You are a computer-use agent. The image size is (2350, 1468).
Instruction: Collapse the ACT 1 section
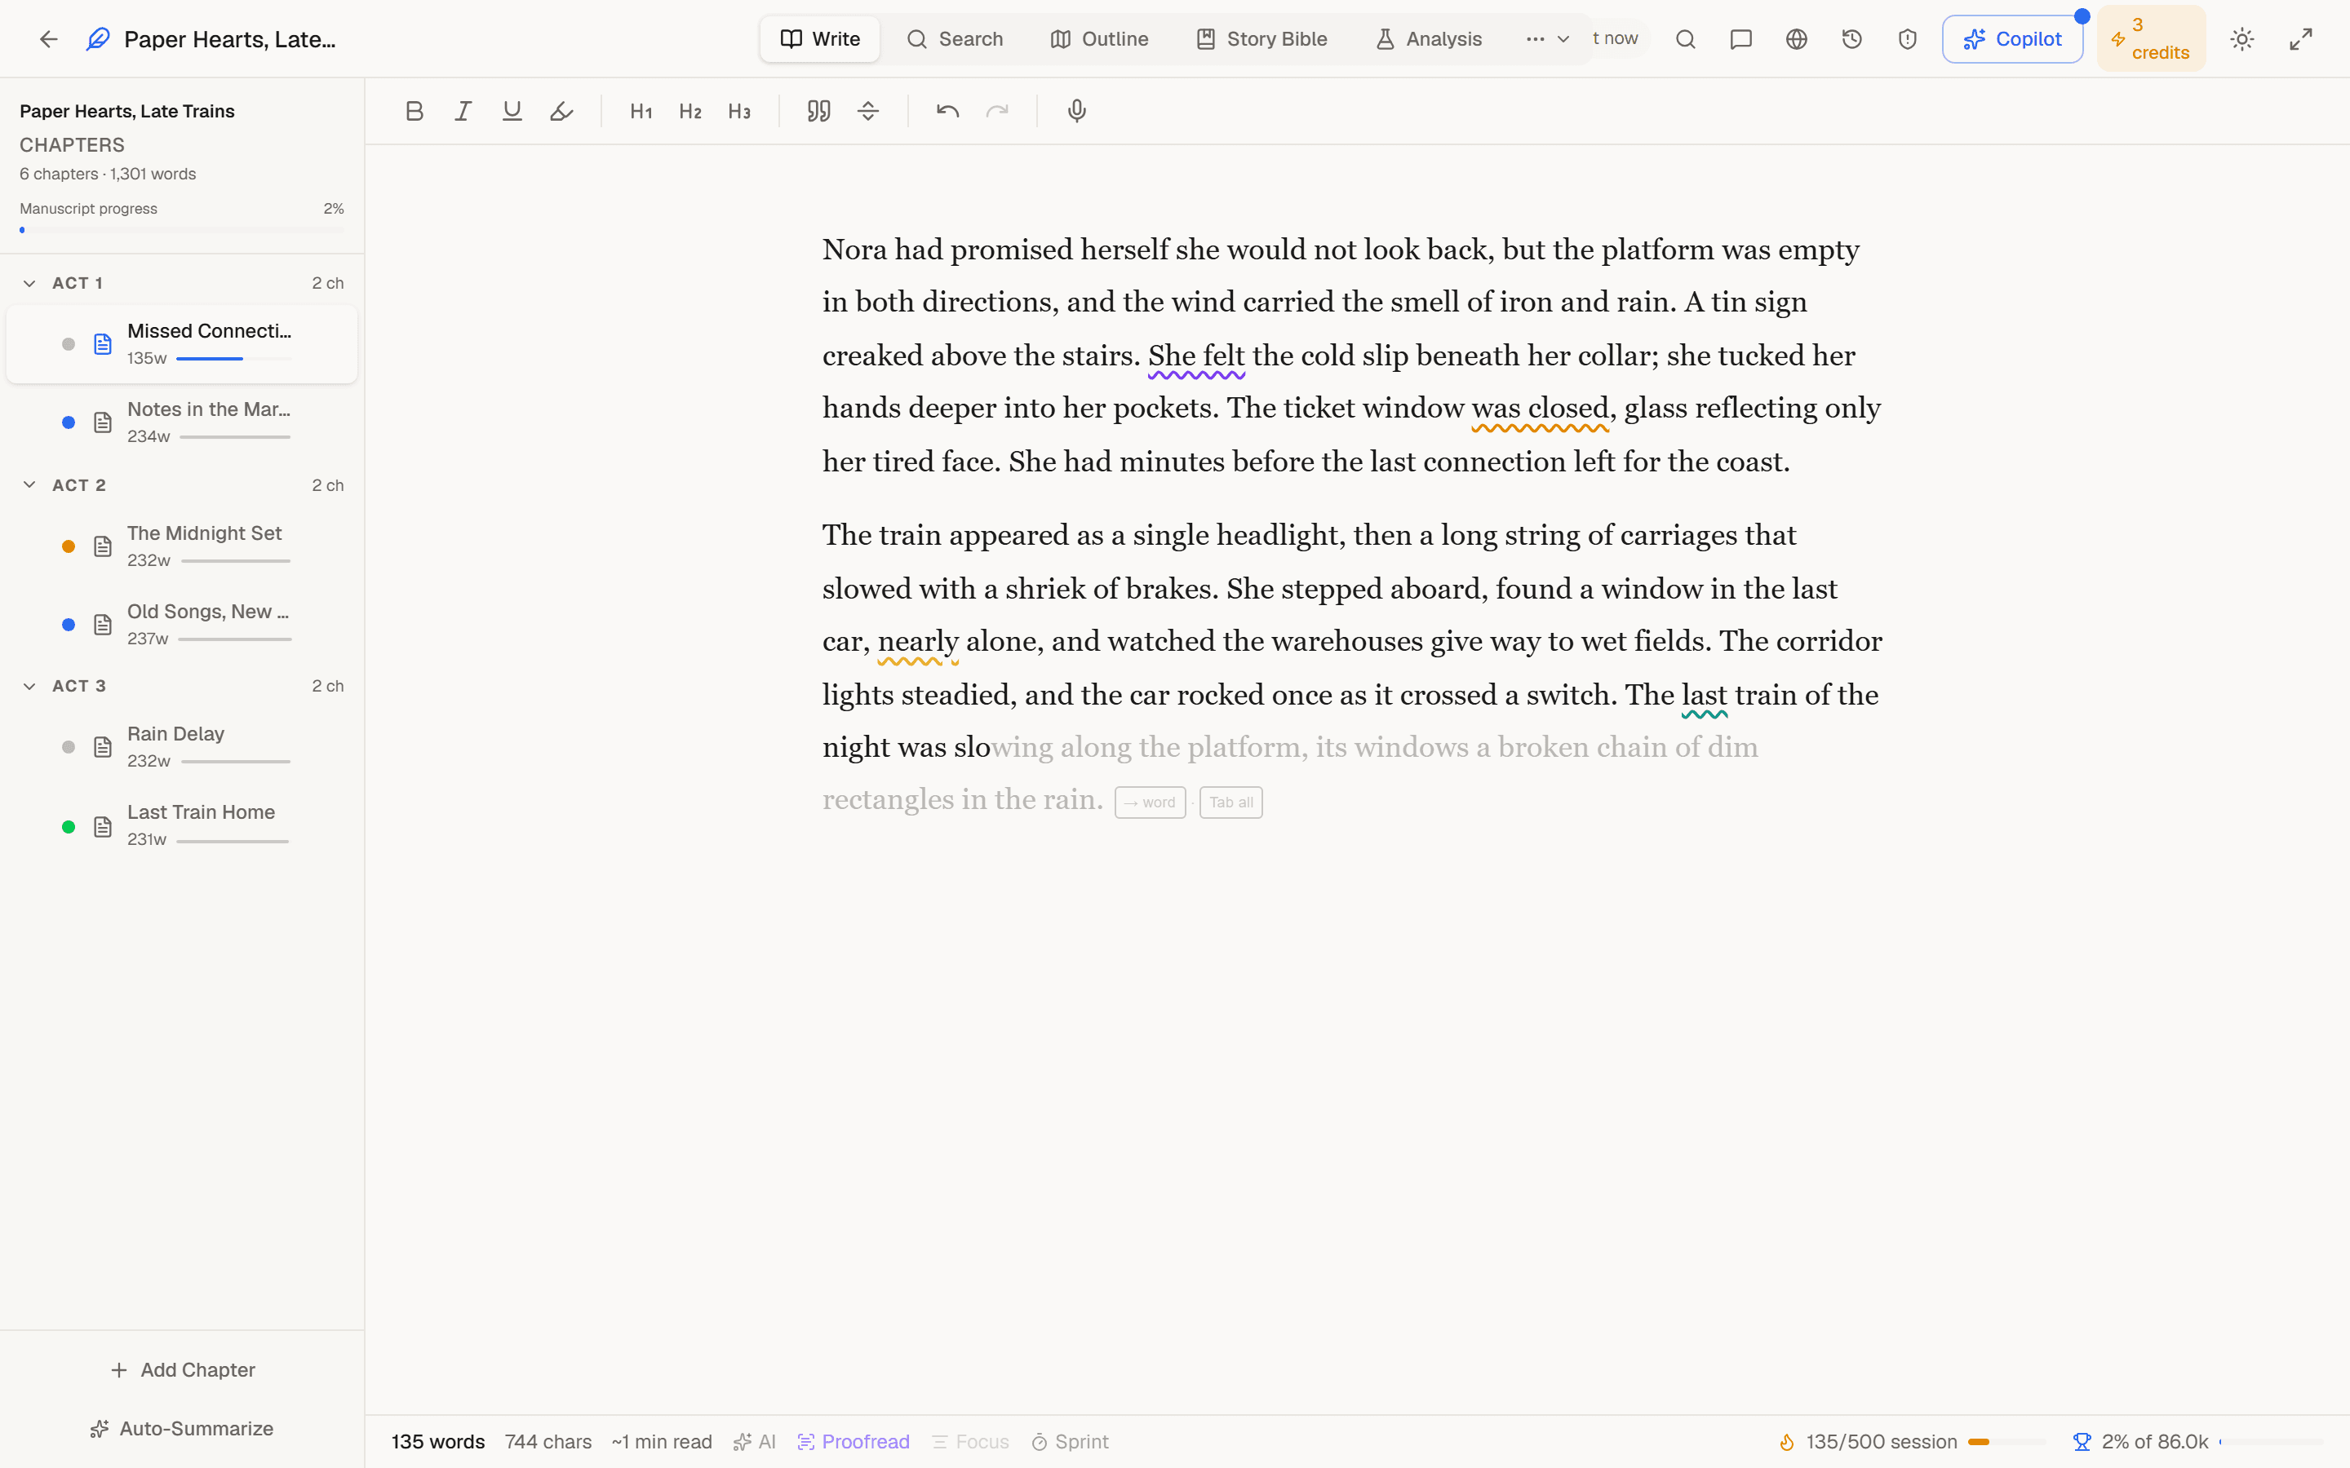29,282
